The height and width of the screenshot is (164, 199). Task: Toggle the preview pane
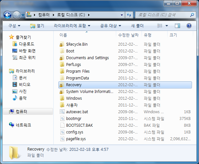(177, 26)
